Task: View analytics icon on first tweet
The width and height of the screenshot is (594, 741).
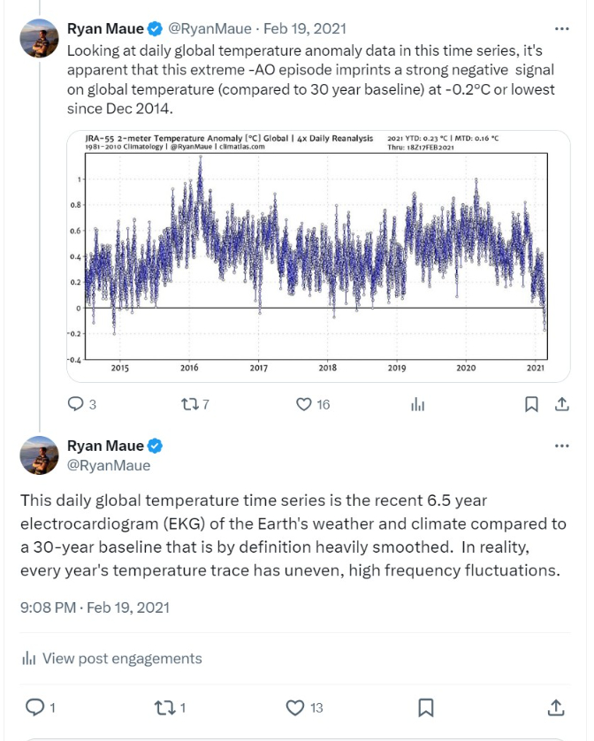Action: 418,404
